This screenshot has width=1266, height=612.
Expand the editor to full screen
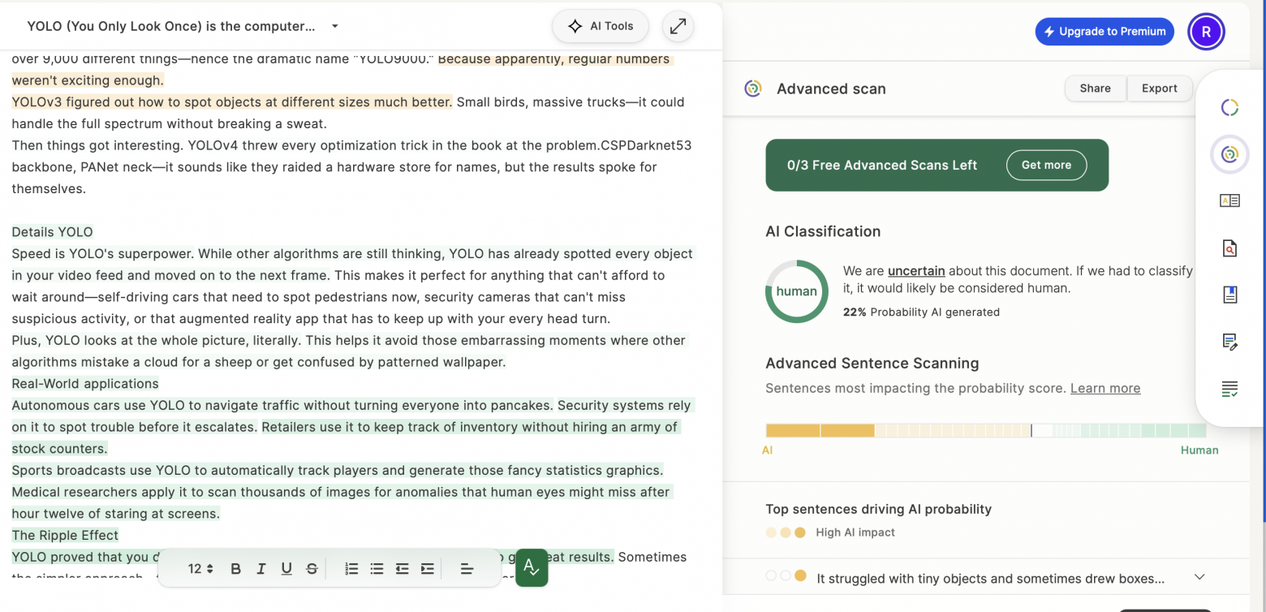[678, 27]
